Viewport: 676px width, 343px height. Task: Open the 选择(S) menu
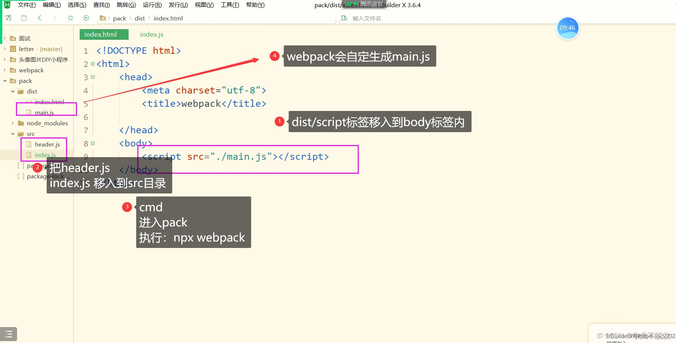click(x=77, y=5)
